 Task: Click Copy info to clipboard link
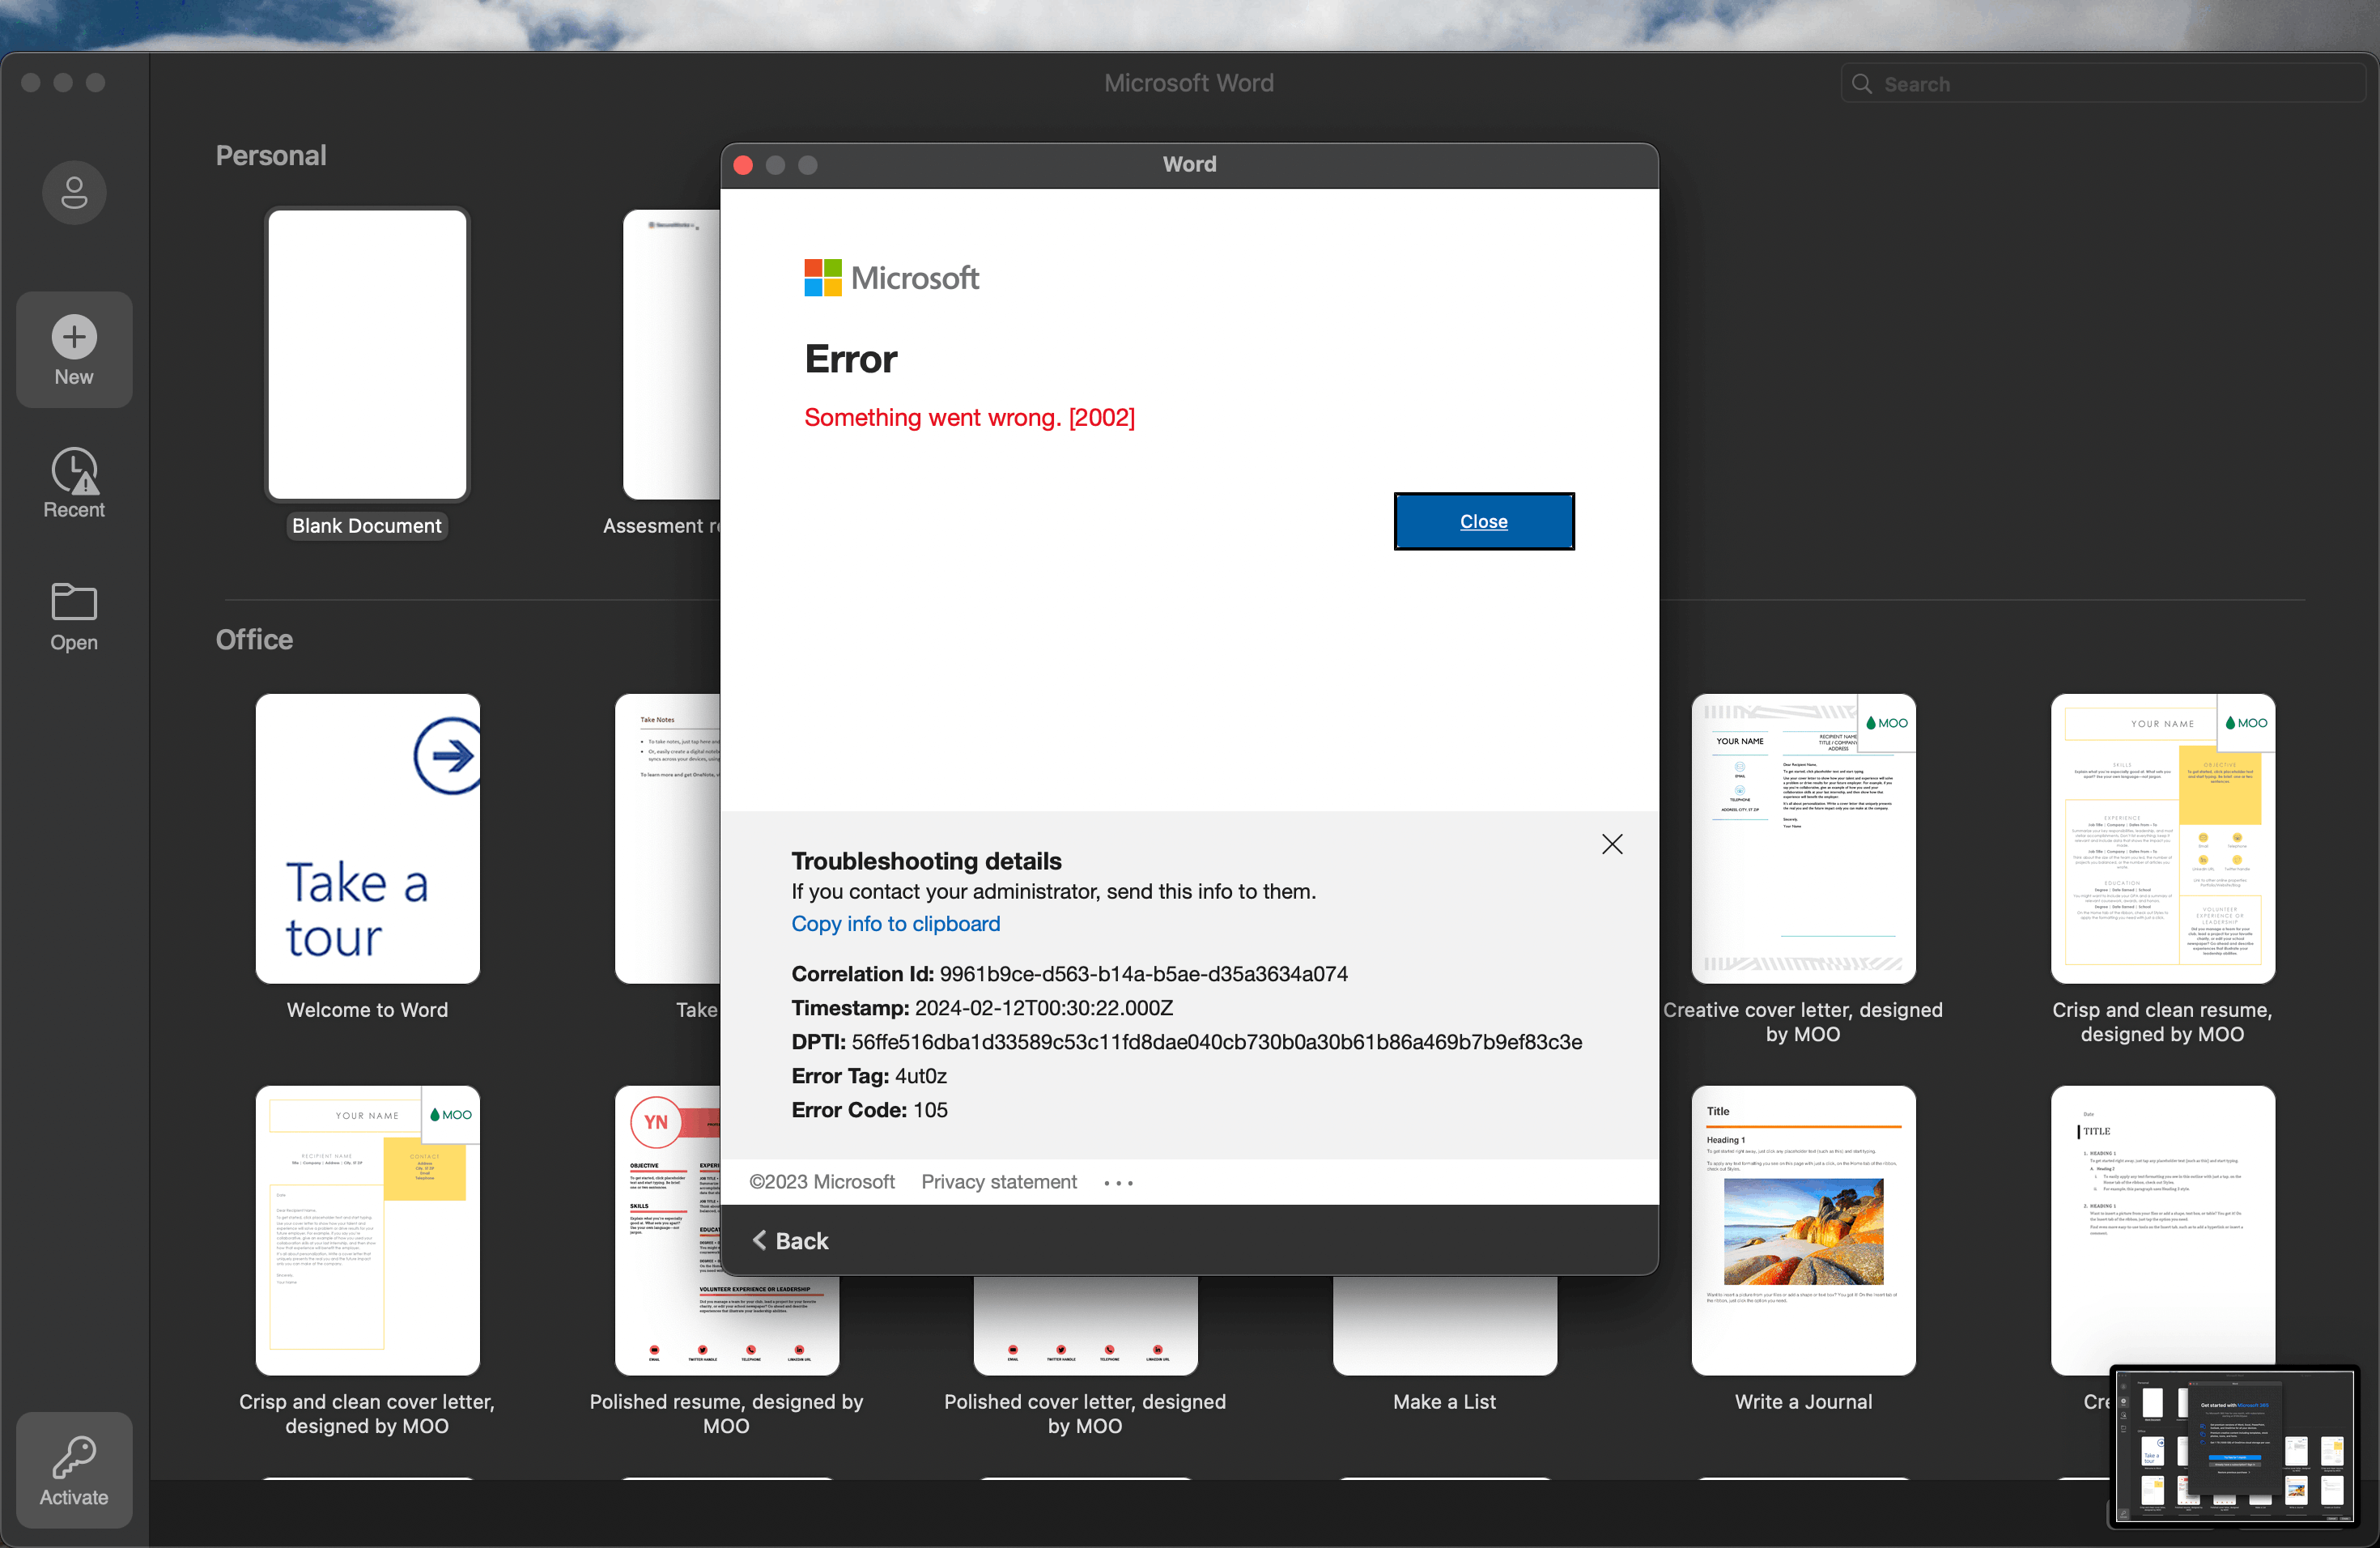click(x=895, y=923)
